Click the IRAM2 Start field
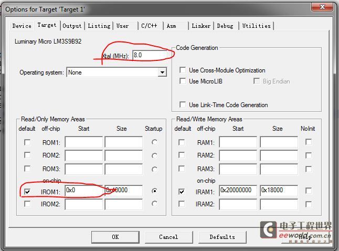 (238, 204)
